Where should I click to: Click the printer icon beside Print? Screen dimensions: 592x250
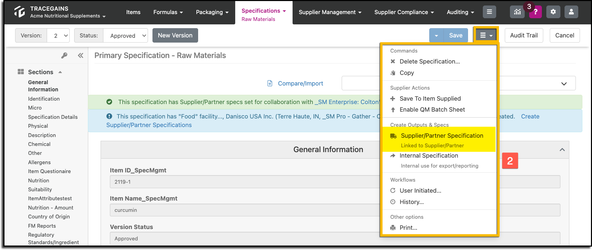[393, 228]
